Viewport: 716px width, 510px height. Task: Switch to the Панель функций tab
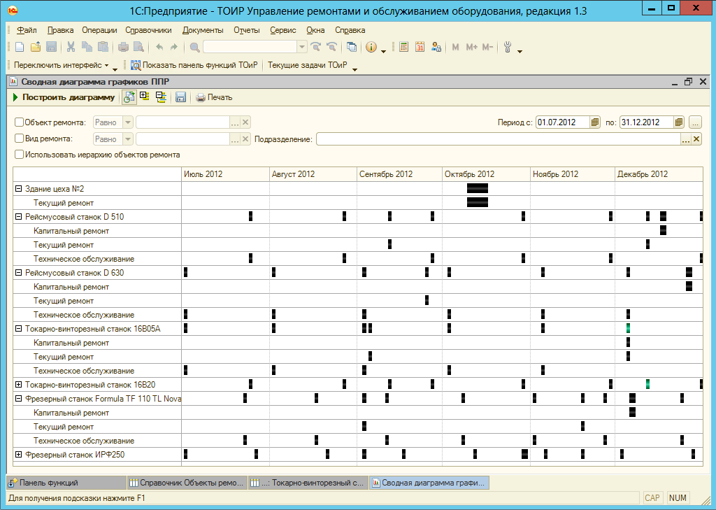pyautogui.click(x=48, y=483)
